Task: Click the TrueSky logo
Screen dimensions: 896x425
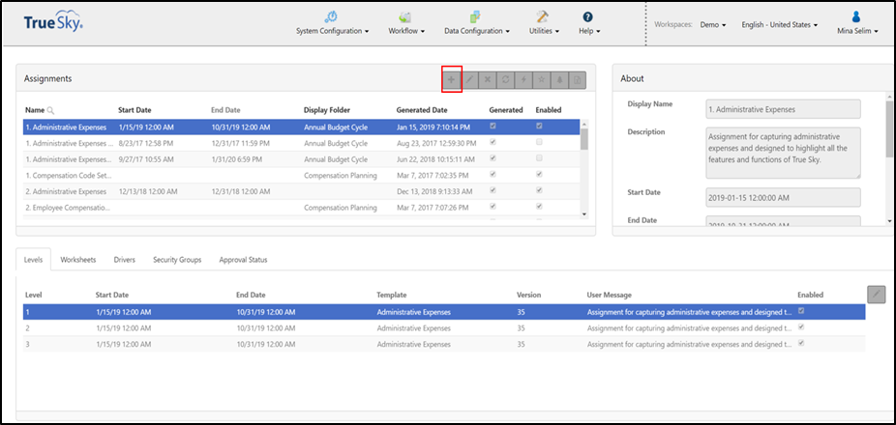Action: point(54,23)
